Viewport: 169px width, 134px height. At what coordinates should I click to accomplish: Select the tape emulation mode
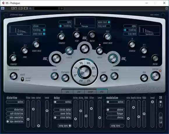click(x=15, y=122)
